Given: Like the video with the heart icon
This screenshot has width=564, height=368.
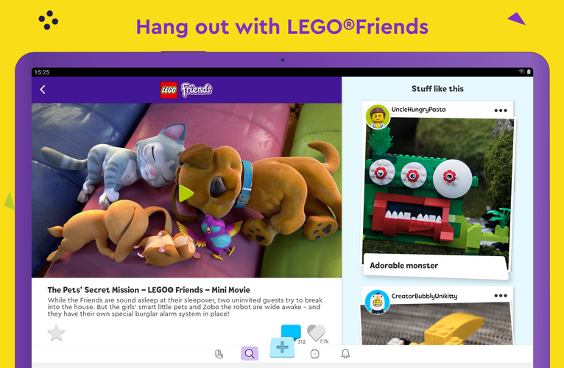Looking at the screenshot, I should (x=316, y=332).
